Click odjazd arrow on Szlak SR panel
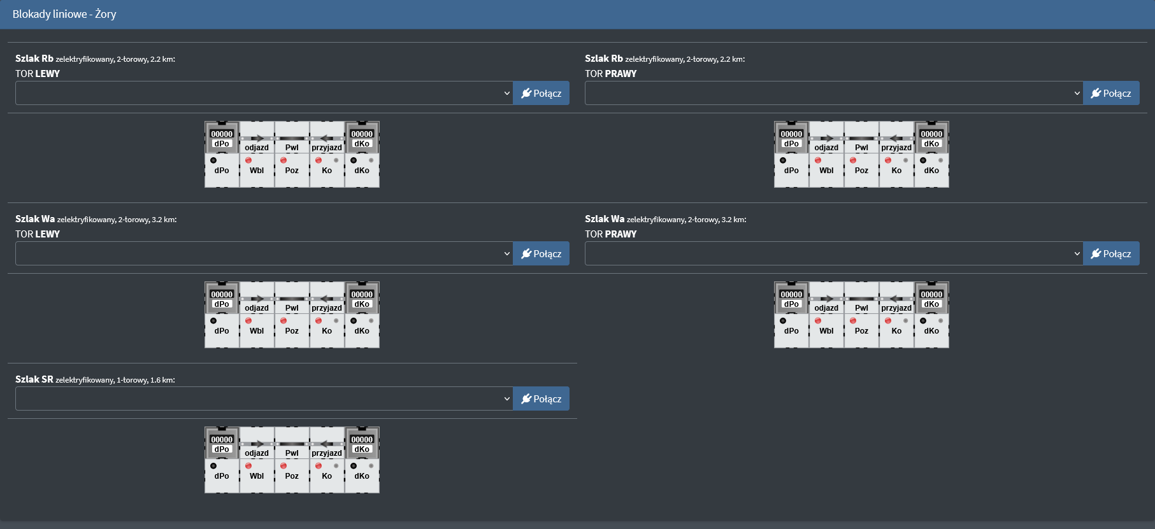The height and width of the screenshot is (529, 1155). pyautogui.click(x=257, y=444)
